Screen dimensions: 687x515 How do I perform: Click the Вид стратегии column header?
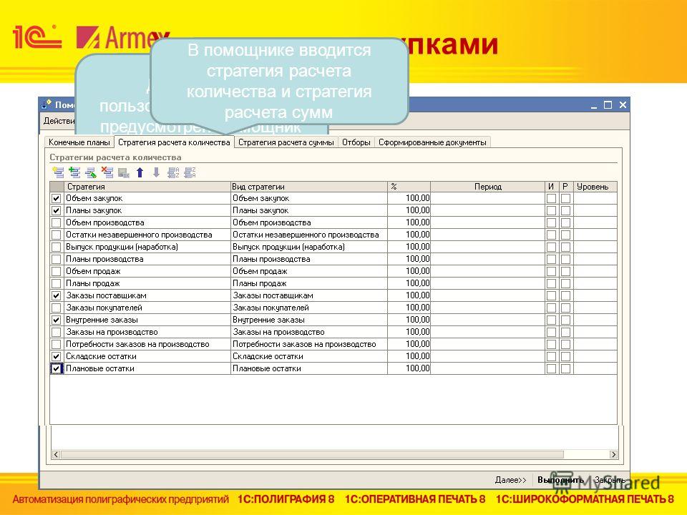tap(309, 187)
